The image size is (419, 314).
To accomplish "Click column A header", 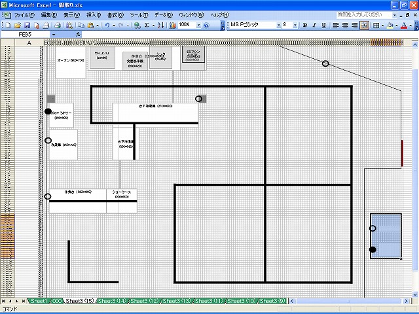I will (x=29, y=43).
